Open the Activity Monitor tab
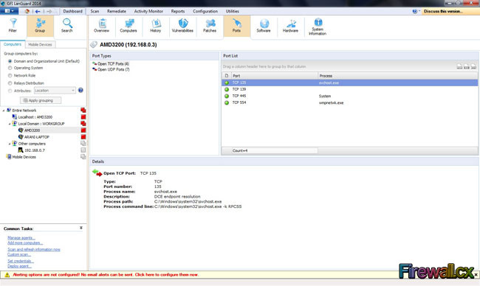The height and width of the screenshot is (286, 480). point(148,11)
